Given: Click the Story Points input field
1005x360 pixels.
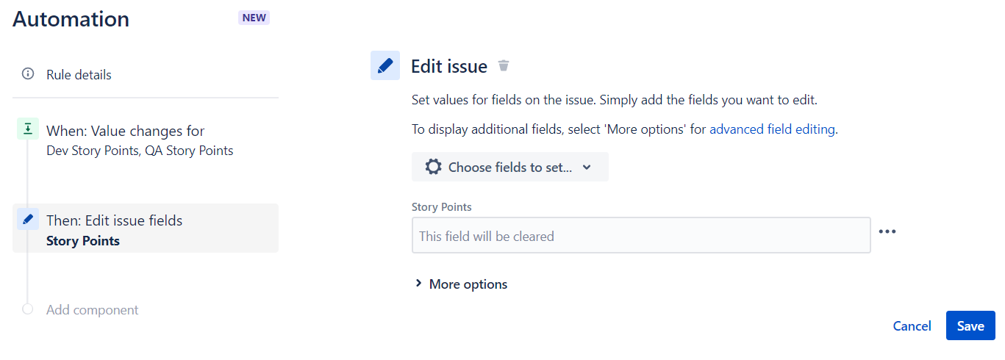Looking at the screenshot, I should [641, 235].
